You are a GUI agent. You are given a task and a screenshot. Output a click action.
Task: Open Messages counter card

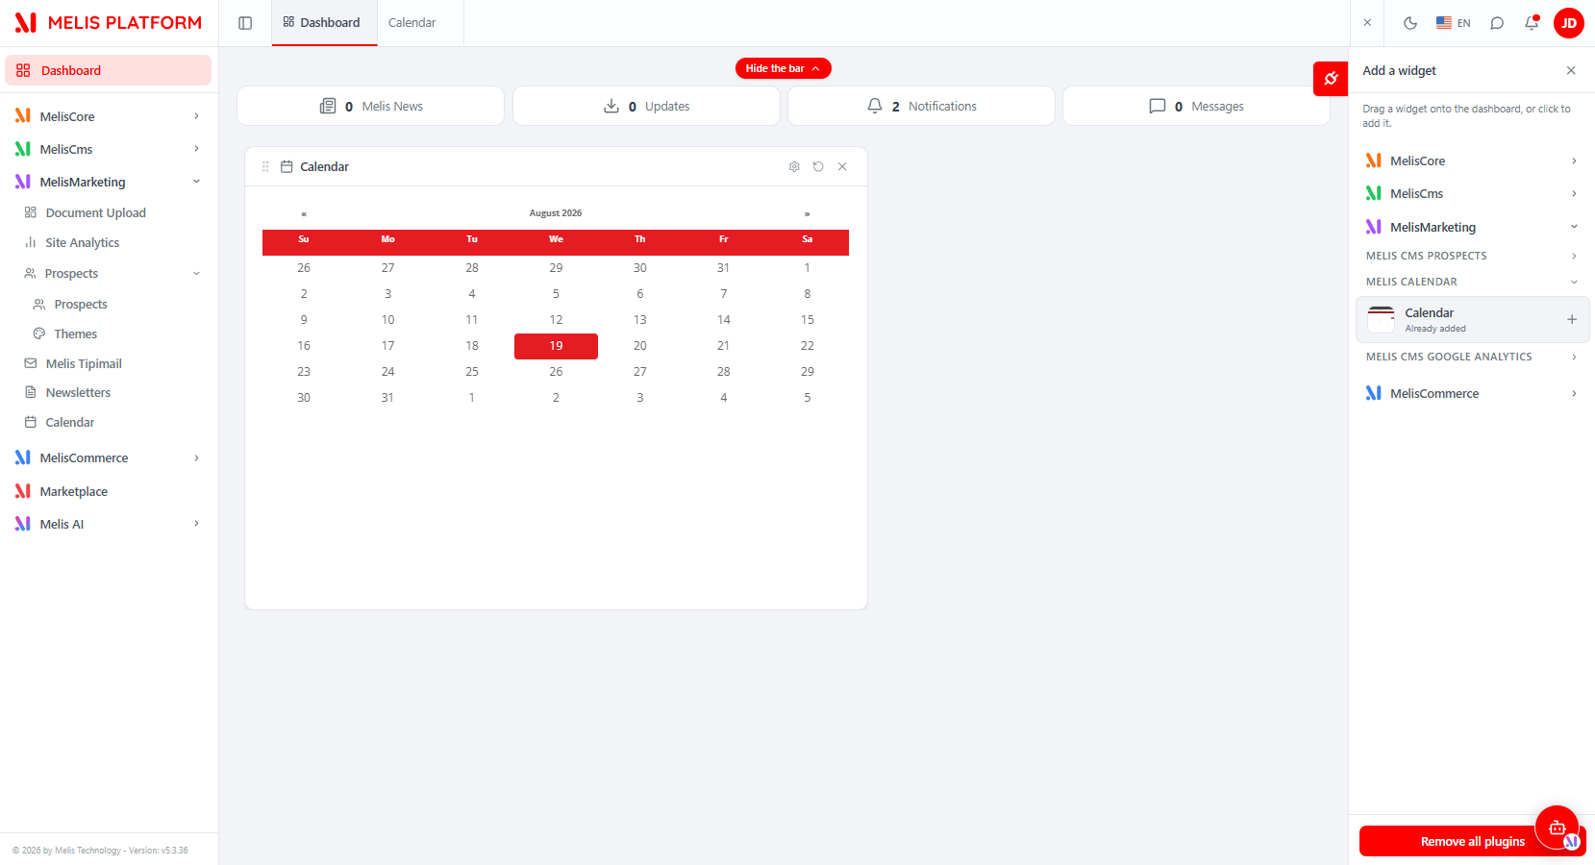1196,106
